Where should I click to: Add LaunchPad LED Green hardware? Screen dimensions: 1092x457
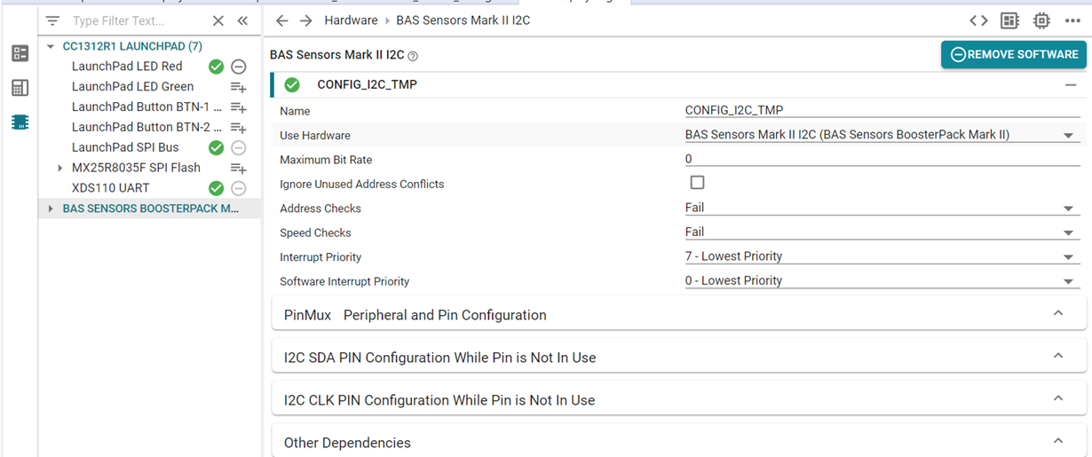(x=238, y=87)
